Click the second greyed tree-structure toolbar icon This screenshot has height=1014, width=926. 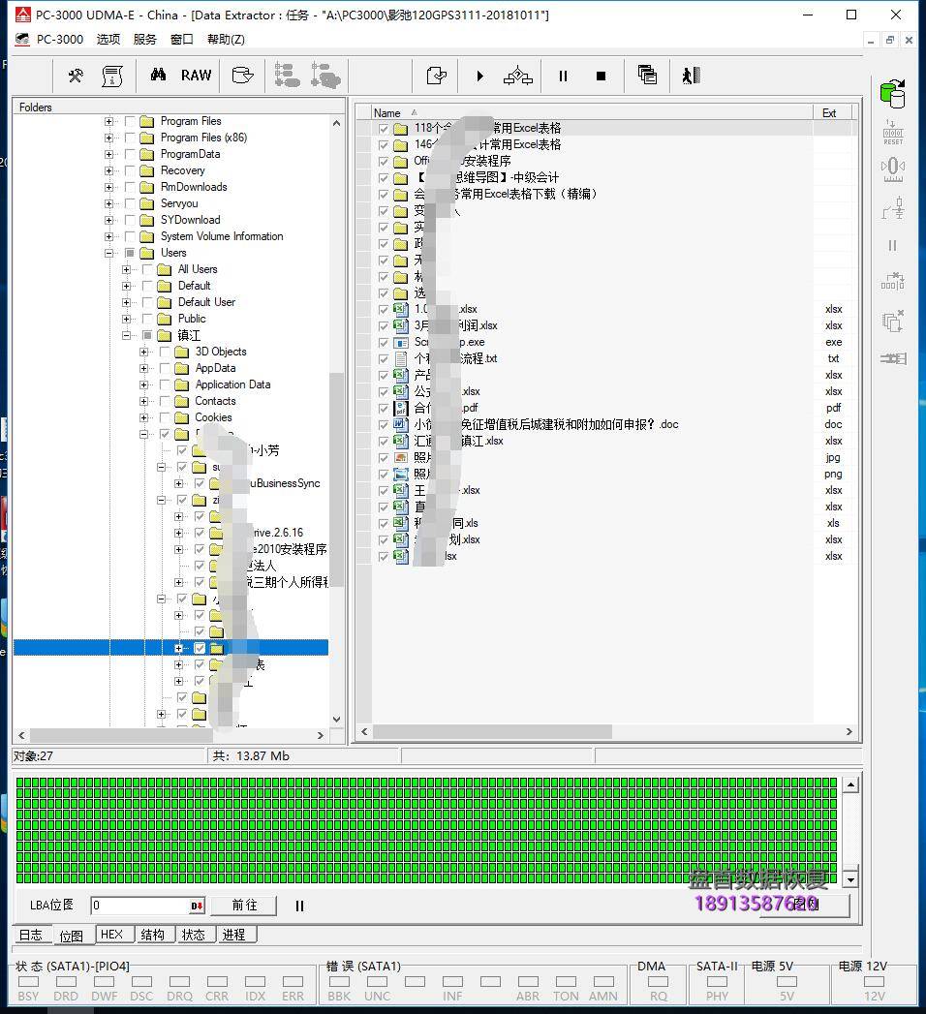325,75
